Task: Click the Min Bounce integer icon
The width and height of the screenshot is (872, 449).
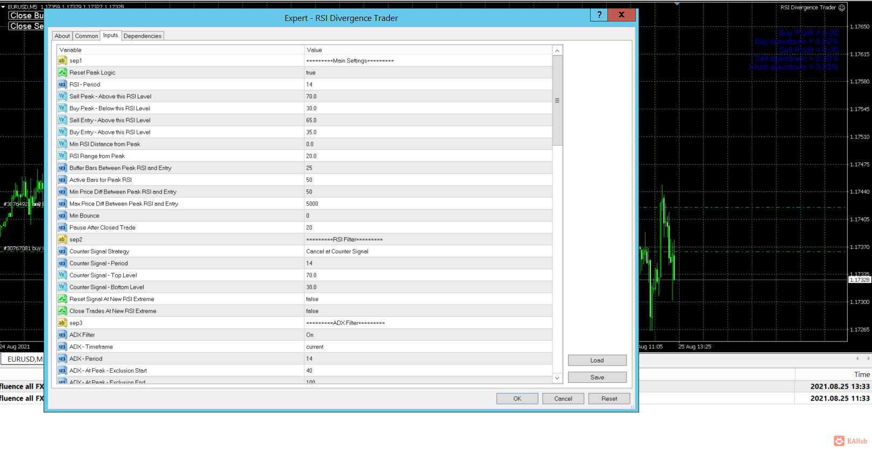Action: point(62,216)
